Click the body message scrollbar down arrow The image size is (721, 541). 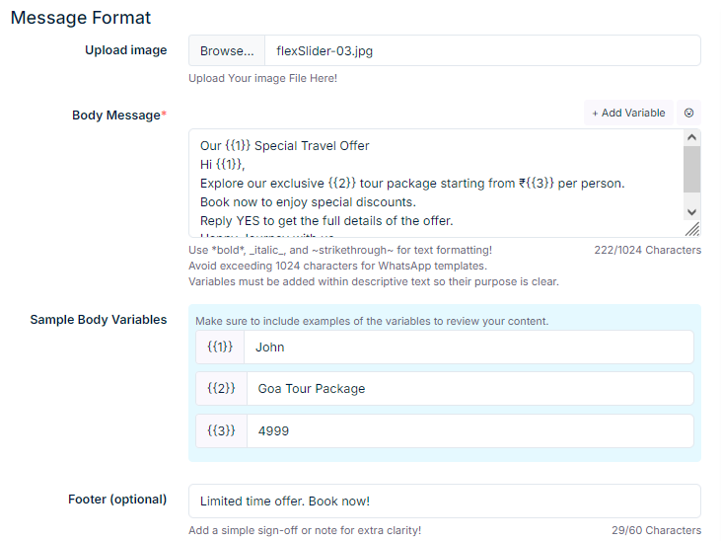pyautogui.click(x=691, y=212)
